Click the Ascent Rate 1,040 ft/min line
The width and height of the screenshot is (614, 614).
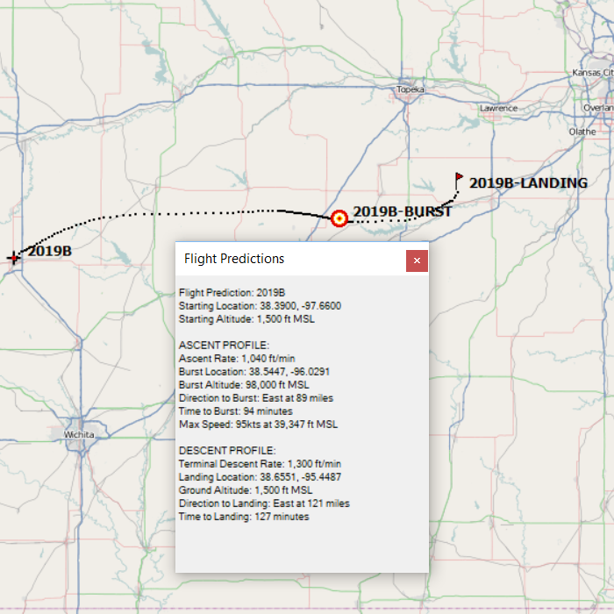[237, 359]
